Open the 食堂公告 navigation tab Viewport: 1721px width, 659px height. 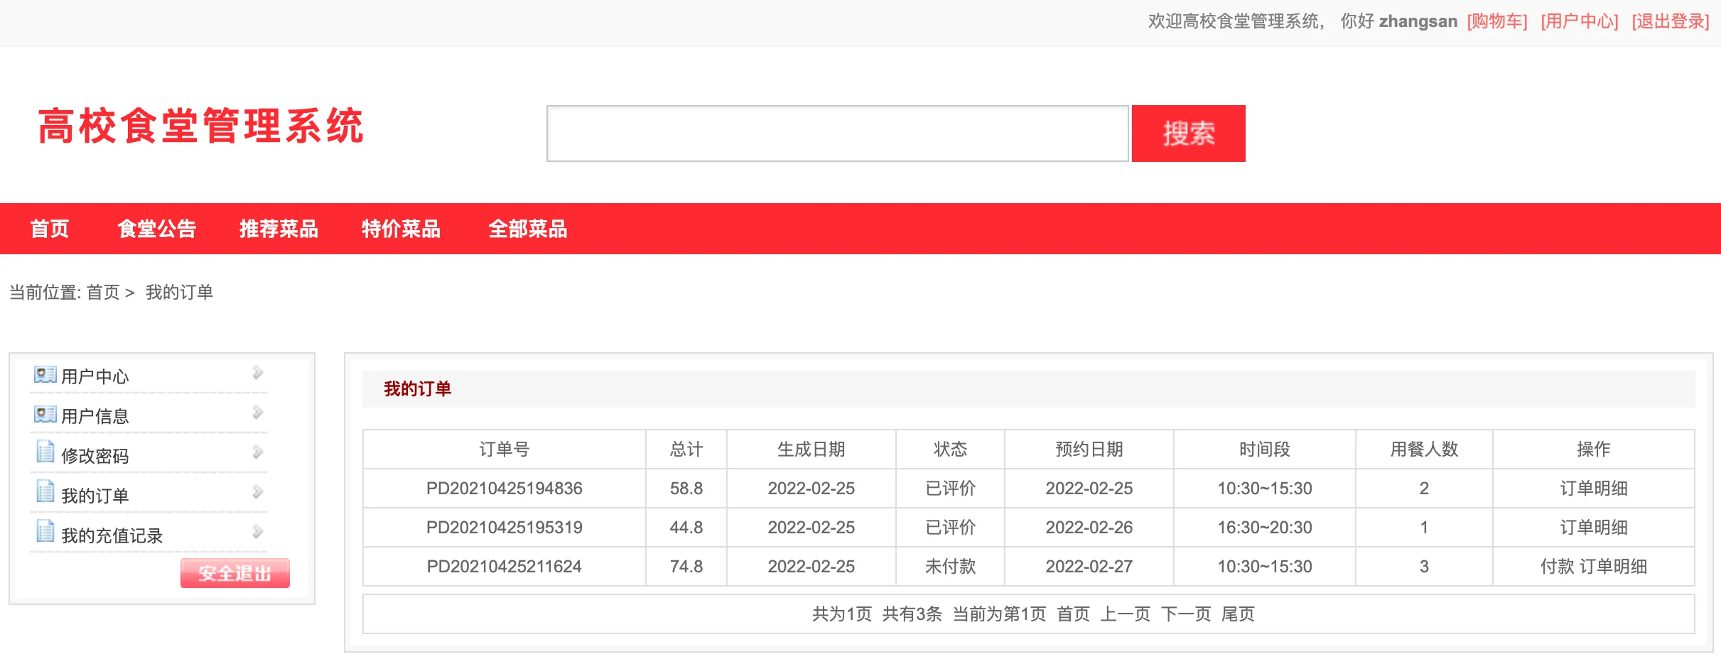pyautogui.click(x=157, y=228)
